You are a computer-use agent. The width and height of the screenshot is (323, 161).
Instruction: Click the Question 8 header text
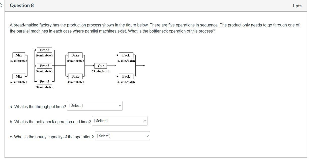[22, 5]
